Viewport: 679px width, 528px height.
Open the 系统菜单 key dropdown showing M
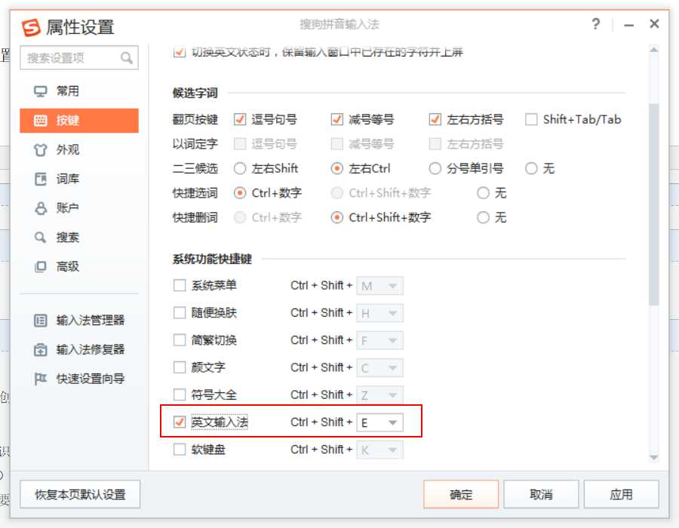[x=379, y=286]
